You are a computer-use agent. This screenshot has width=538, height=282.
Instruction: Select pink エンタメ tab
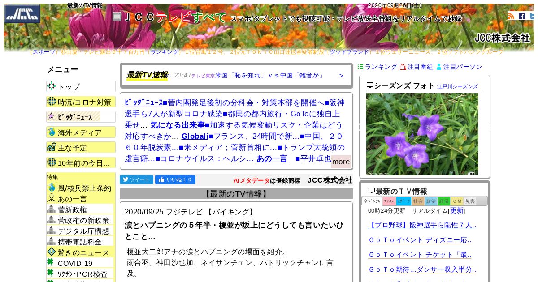coord(389,201)
